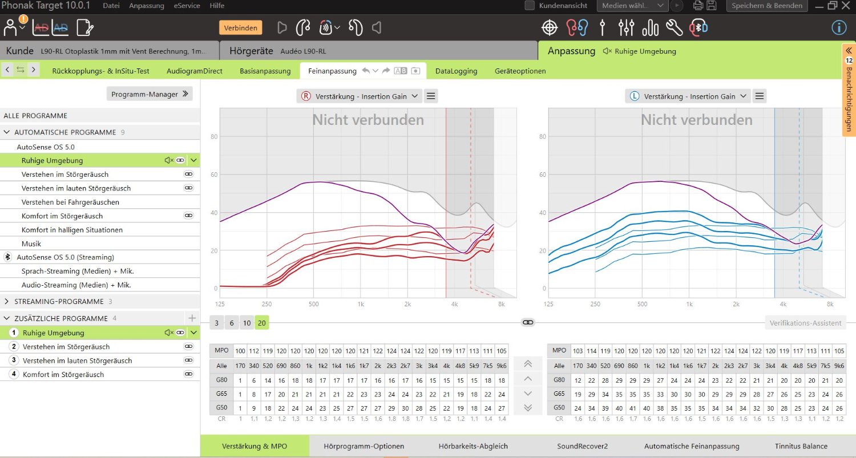Open the Medien wählen dropdown
Screen dimensions: 856x458
pos(632,6)
